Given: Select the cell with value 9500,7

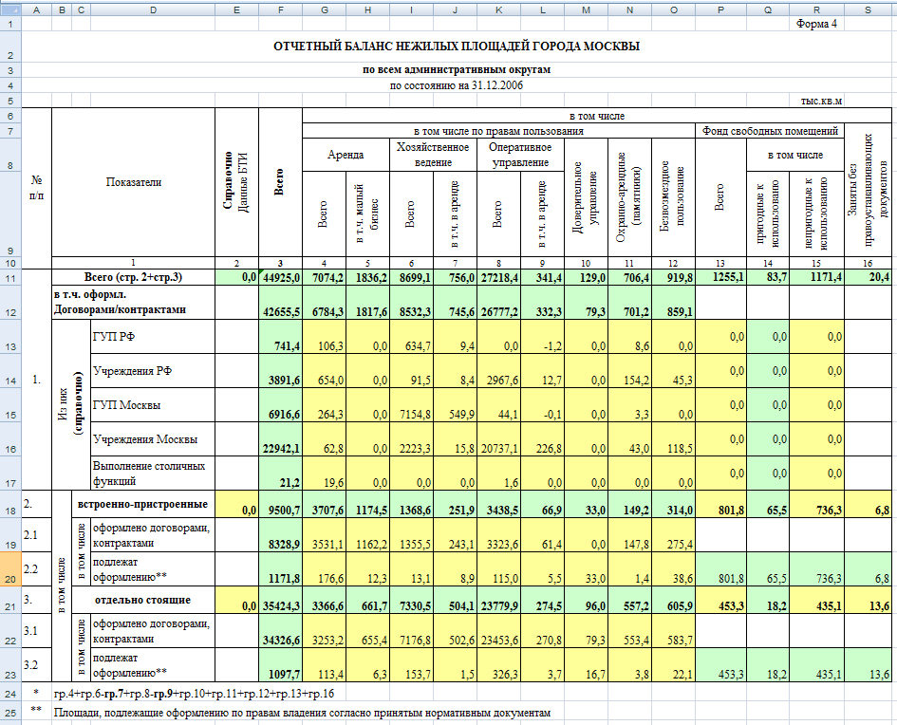Looking at the screenshot, I should [x=280, y=504].
